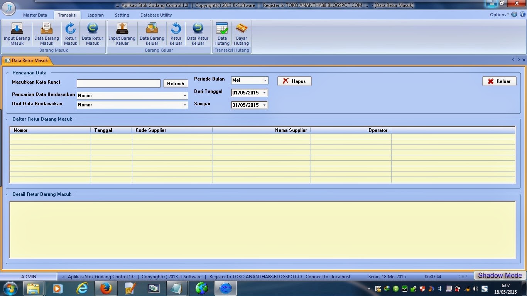Screen dimensions: 527x296
Task: Select Data Retur Masuk ribbon icon
Action: [x=93, y=34]
